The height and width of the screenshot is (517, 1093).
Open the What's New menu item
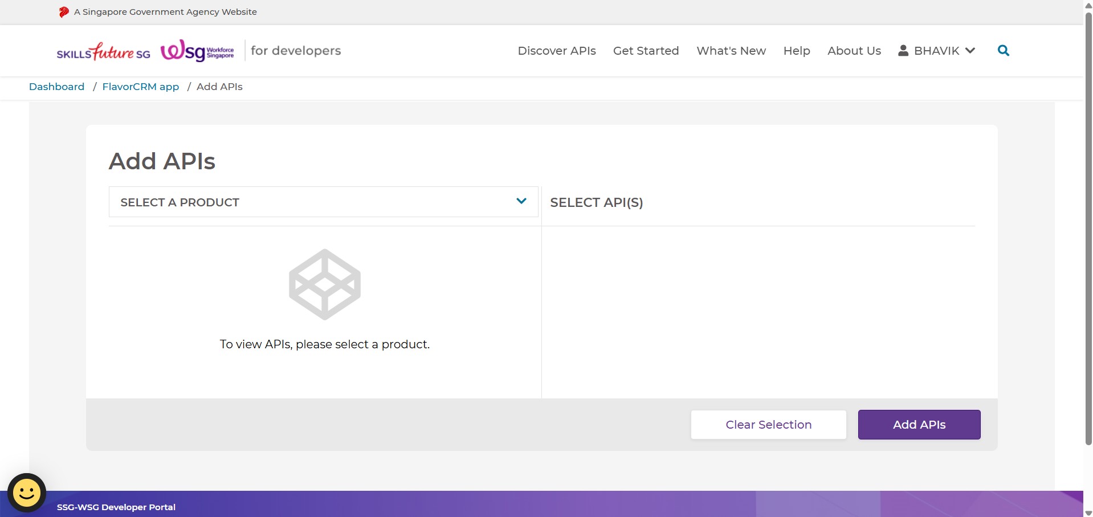pos(731,51)
